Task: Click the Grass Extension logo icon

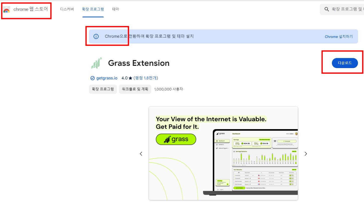Action: click(96, 63)
